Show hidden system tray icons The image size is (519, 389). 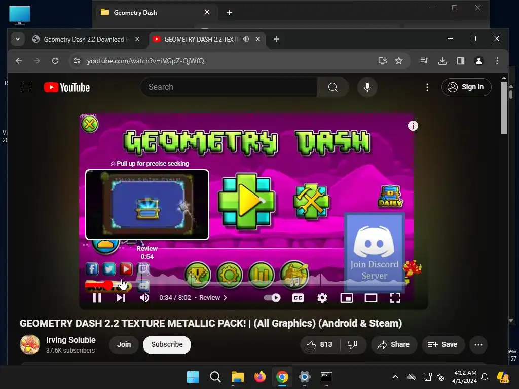395,377
